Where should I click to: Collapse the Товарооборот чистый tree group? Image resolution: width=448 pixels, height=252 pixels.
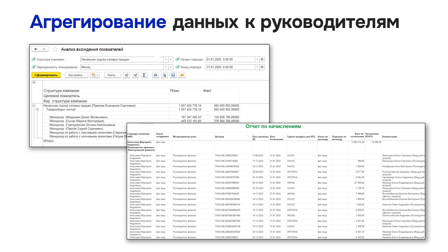coord(37,110)
